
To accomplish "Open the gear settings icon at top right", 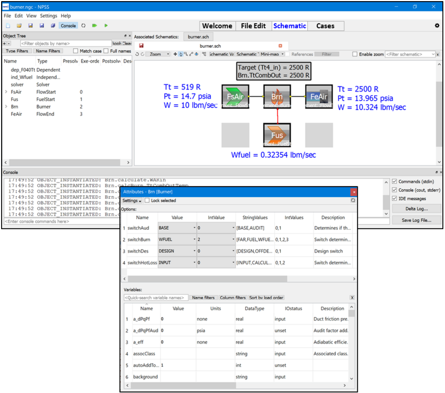I will pyautogui.click(x=437, y=25).
